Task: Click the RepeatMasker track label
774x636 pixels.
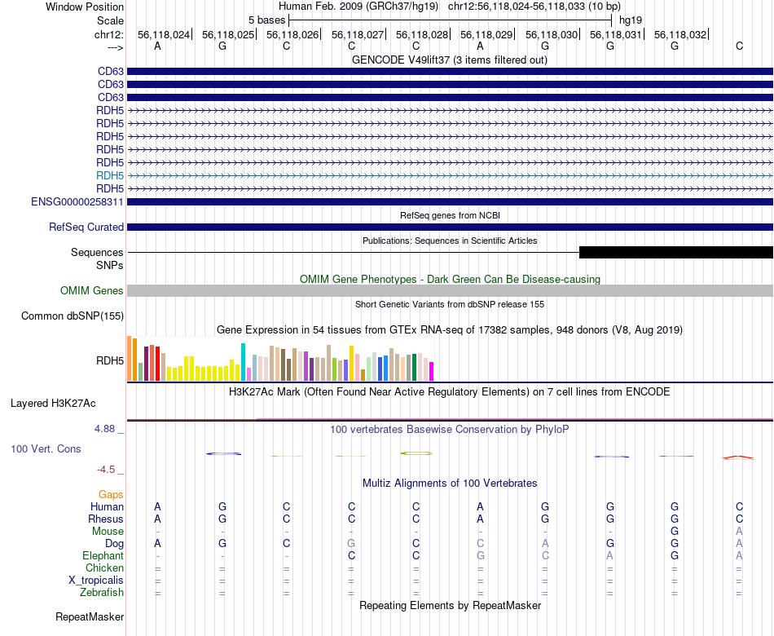Action: click(90, 616)
